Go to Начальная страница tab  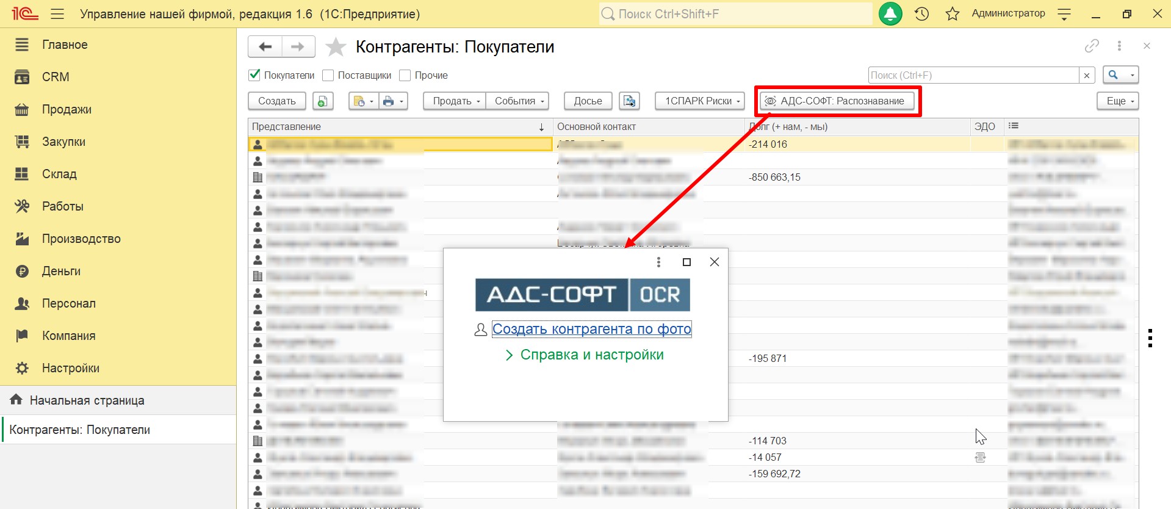87,400
